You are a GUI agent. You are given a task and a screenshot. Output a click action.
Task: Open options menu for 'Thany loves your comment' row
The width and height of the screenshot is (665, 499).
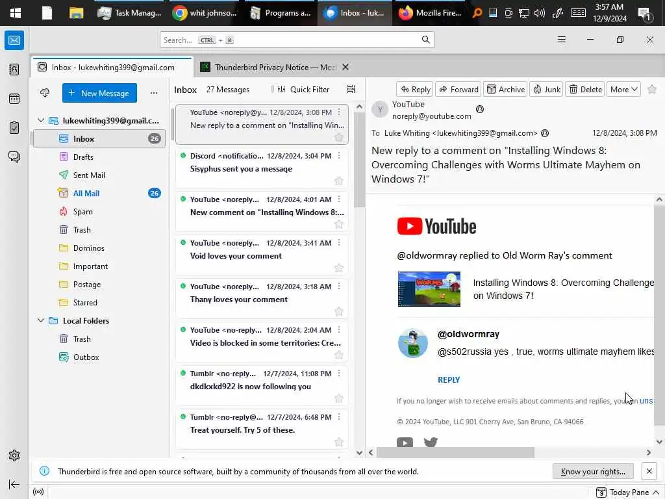tap(339, 287)
